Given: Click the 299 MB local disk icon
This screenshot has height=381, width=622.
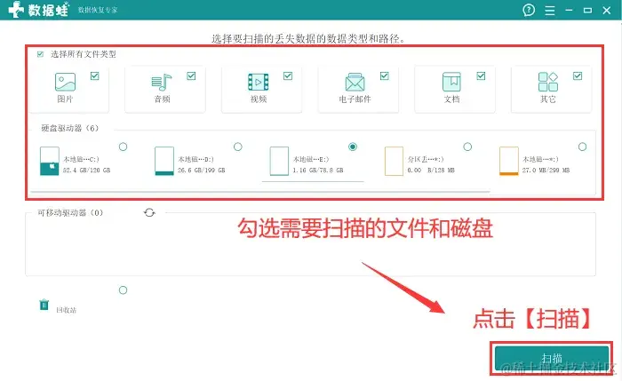Looking at the screenshot, I should pyautogui.click(x=509, y=161).
